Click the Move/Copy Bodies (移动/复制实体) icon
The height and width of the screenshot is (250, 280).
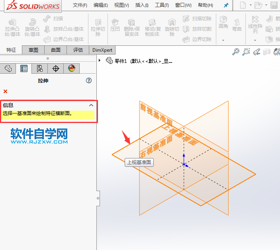click(x=152, y=22)
